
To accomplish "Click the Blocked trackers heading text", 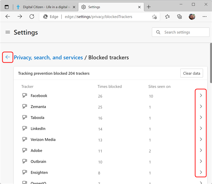I will click(109, 57).
